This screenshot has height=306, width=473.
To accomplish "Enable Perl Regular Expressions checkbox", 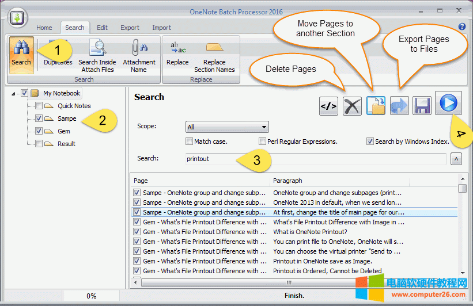I will pyautogui.click(x=262, y=141).
